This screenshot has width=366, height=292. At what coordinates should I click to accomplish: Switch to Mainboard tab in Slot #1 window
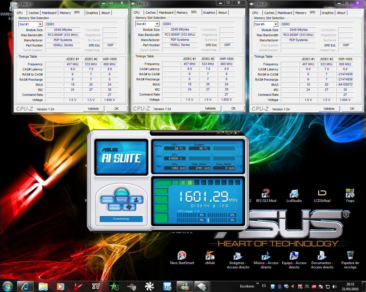(x=49, y=13)
